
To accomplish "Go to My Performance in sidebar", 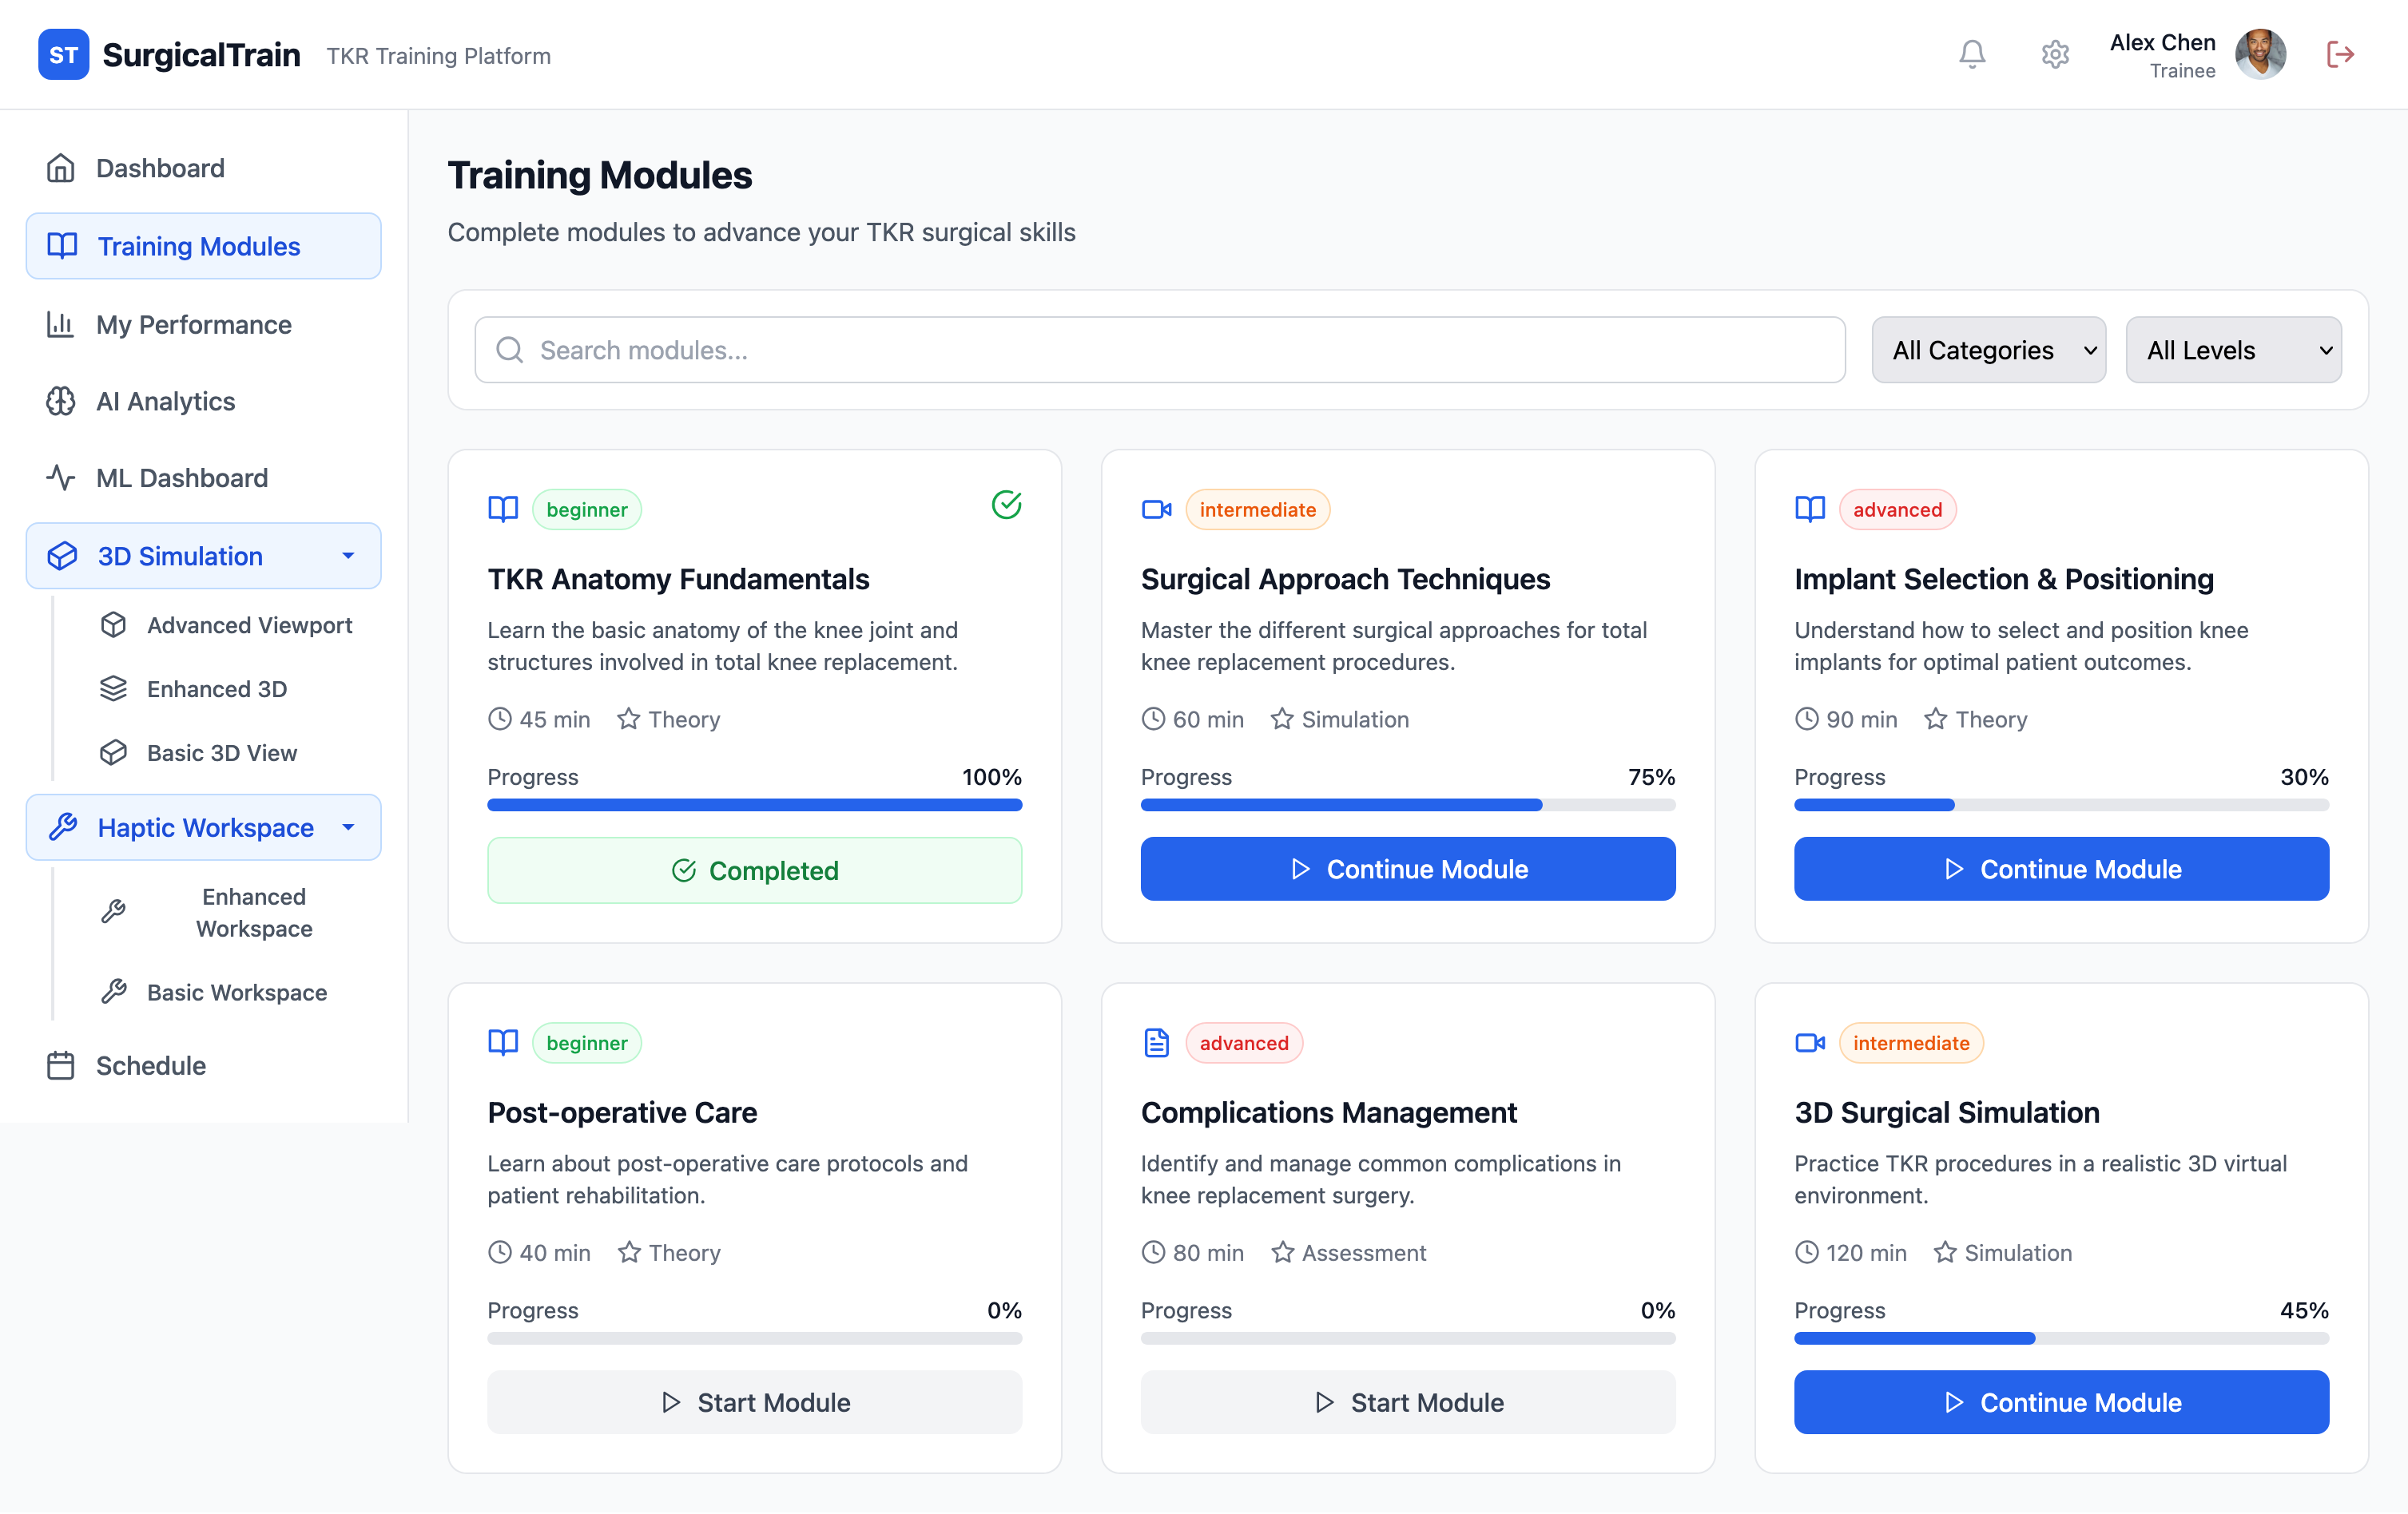I will [x=194, y=323].
